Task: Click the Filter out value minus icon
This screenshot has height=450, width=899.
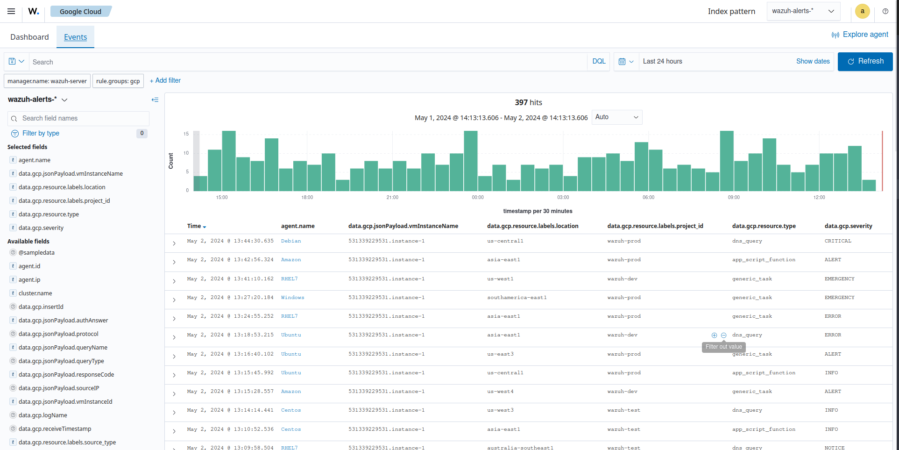Action: 723,335
